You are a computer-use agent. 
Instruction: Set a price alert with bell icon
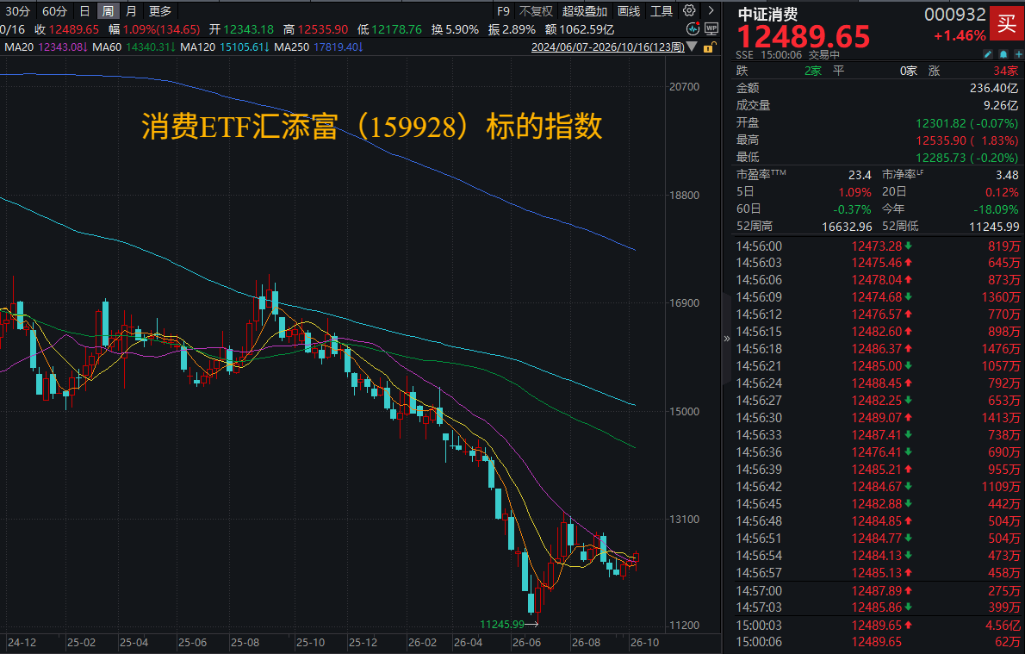[x=1003, y=54]
